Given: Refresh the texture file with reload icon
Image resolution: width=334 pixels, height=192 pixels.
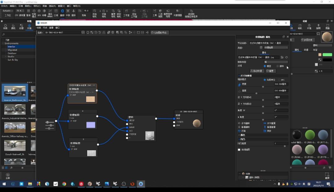Looking at the screenshot, I should [286, 57].
